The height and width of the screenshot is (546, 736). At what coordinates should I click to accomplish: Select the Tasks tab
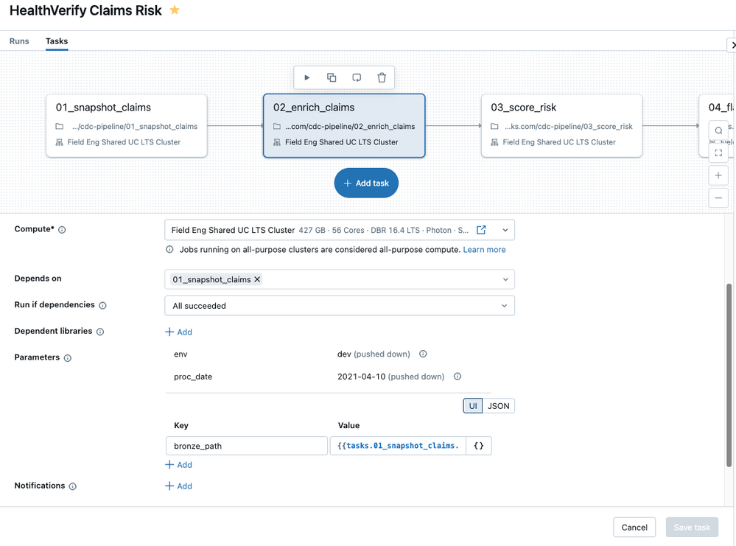(x=56, y=41)
